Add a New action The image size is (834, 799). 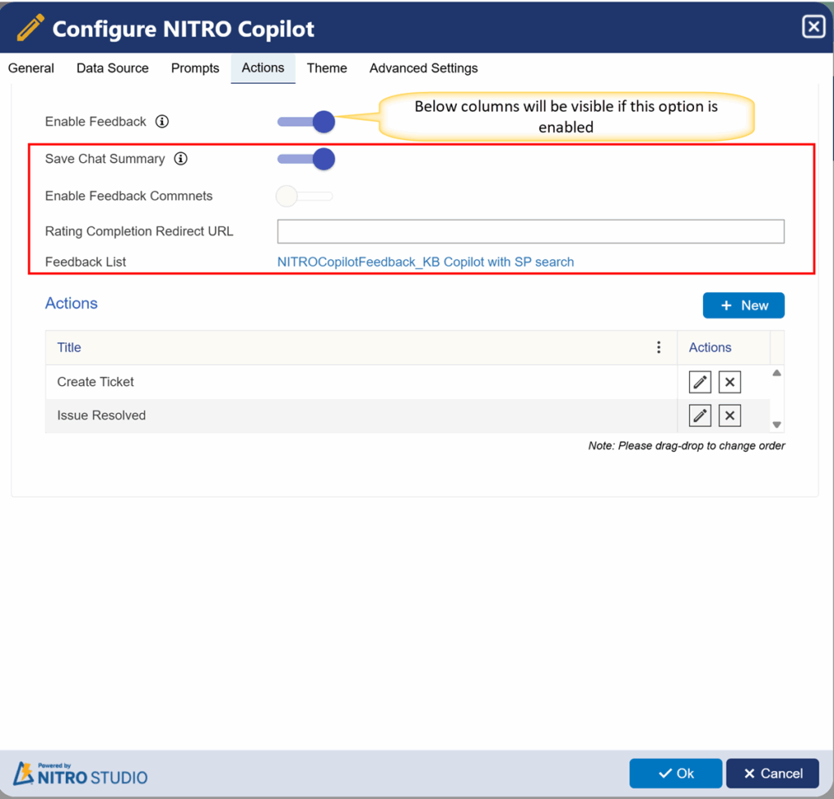tap(743, 305)
